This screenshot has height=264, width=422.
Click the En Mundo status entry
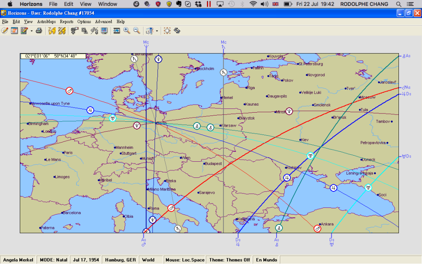click(267, 260)
